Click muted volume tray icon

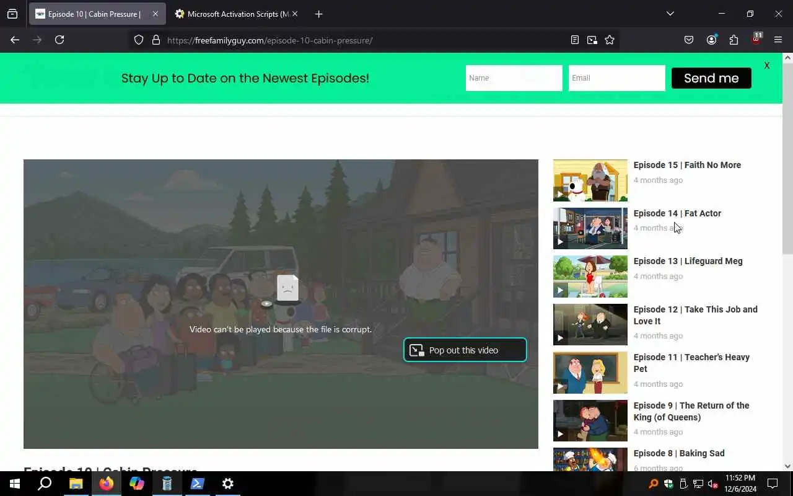tap(713, 484)
